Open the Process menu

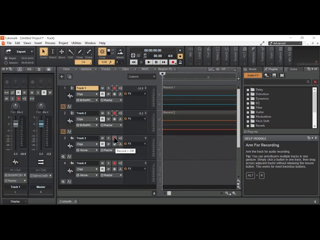tap(50, 43)
